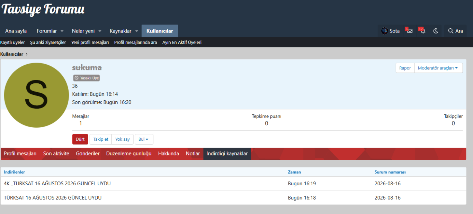
Task: Open Ayın En Aktif Üyeleri link
Action: [x=182, y=43]
